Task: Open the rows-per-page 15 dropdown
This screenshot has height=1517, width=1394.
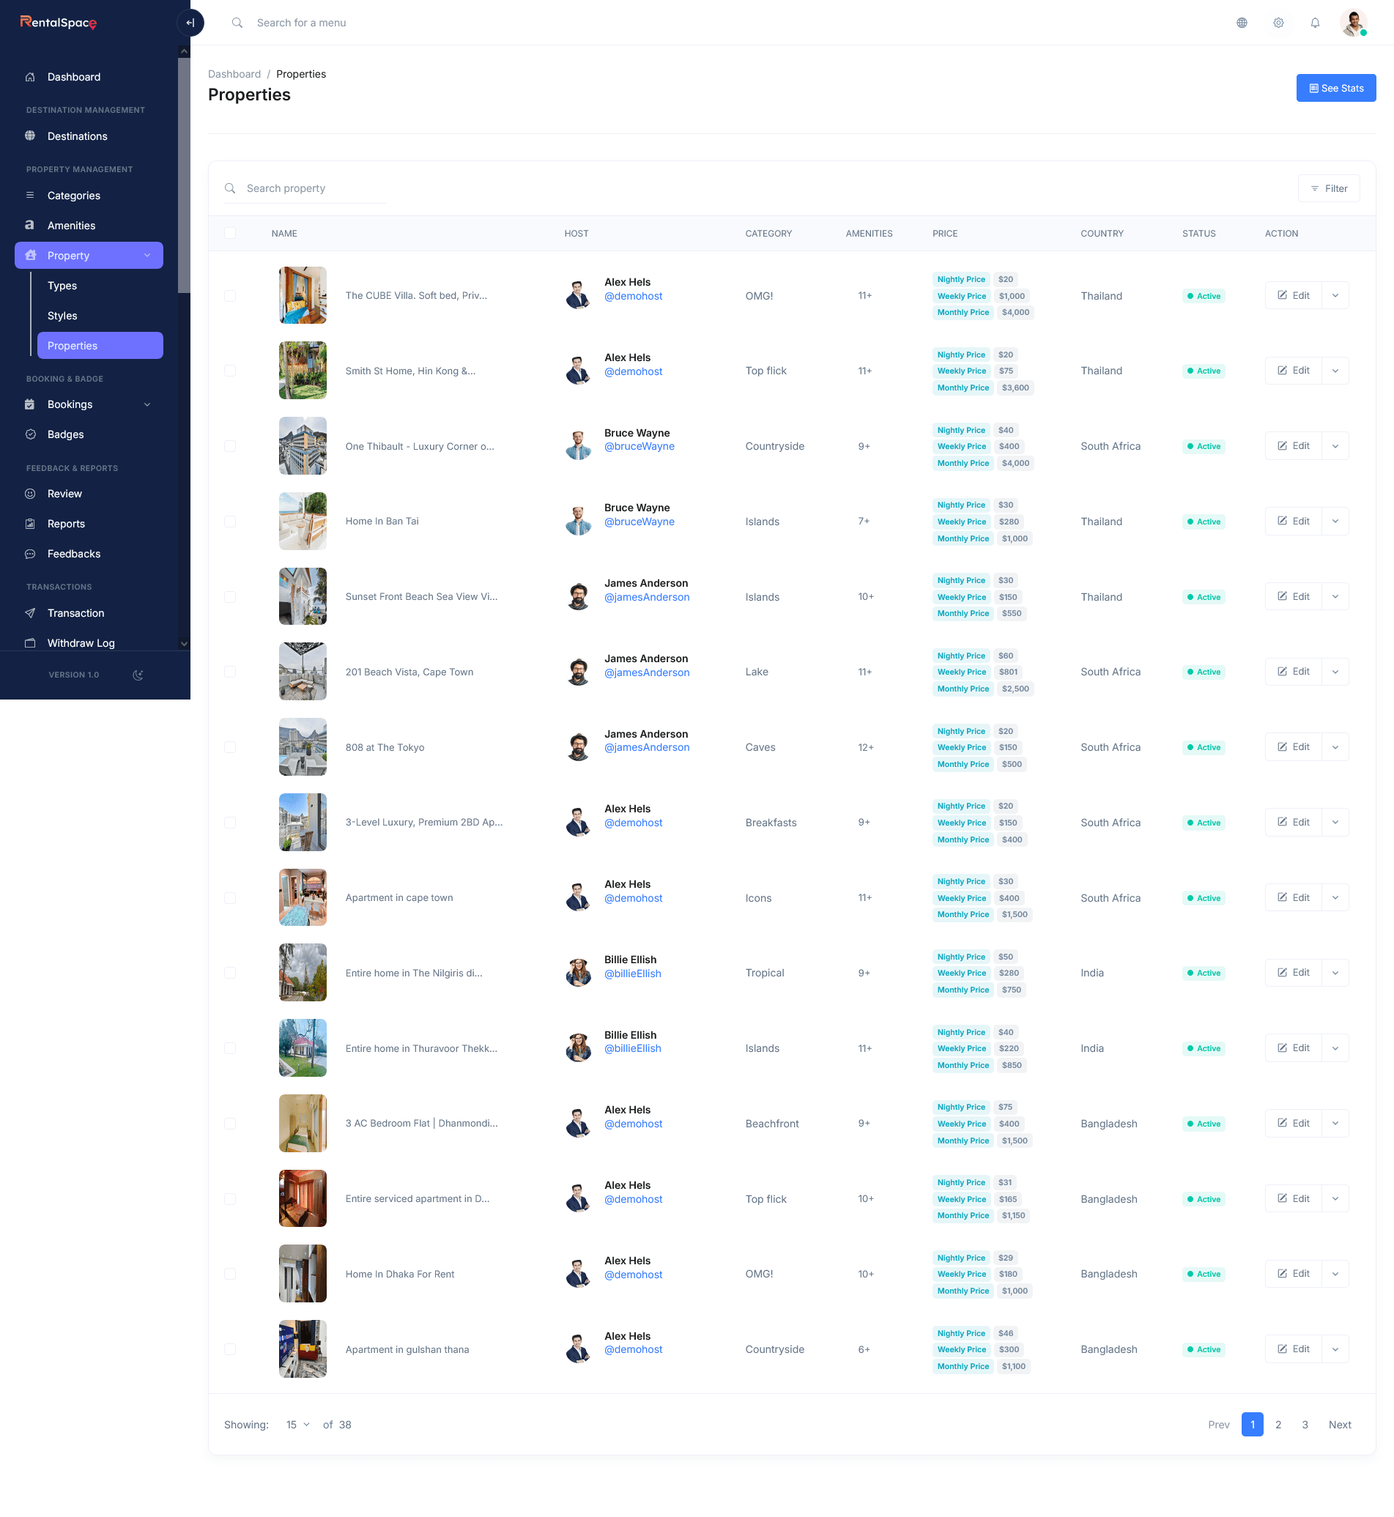Action: pos(298,1424)
